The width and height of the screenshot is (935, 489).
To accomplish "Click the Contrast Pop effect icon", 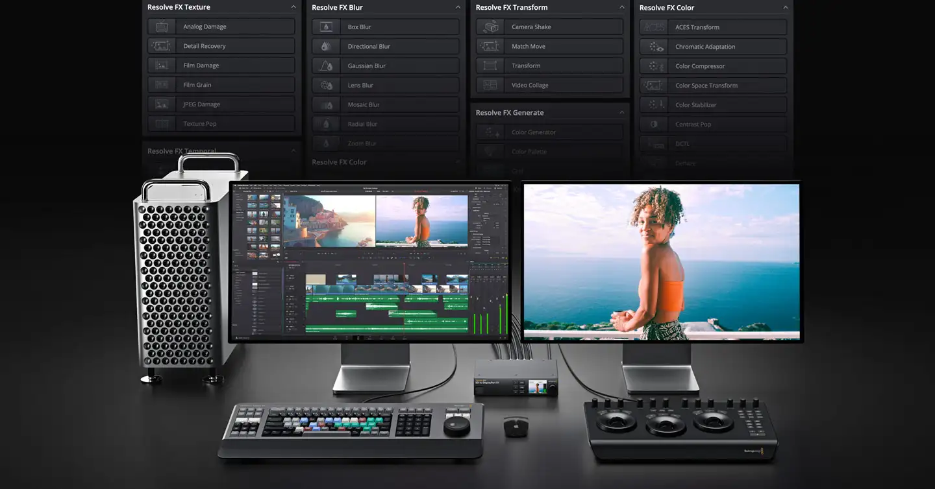I will (x=654, y=125).
